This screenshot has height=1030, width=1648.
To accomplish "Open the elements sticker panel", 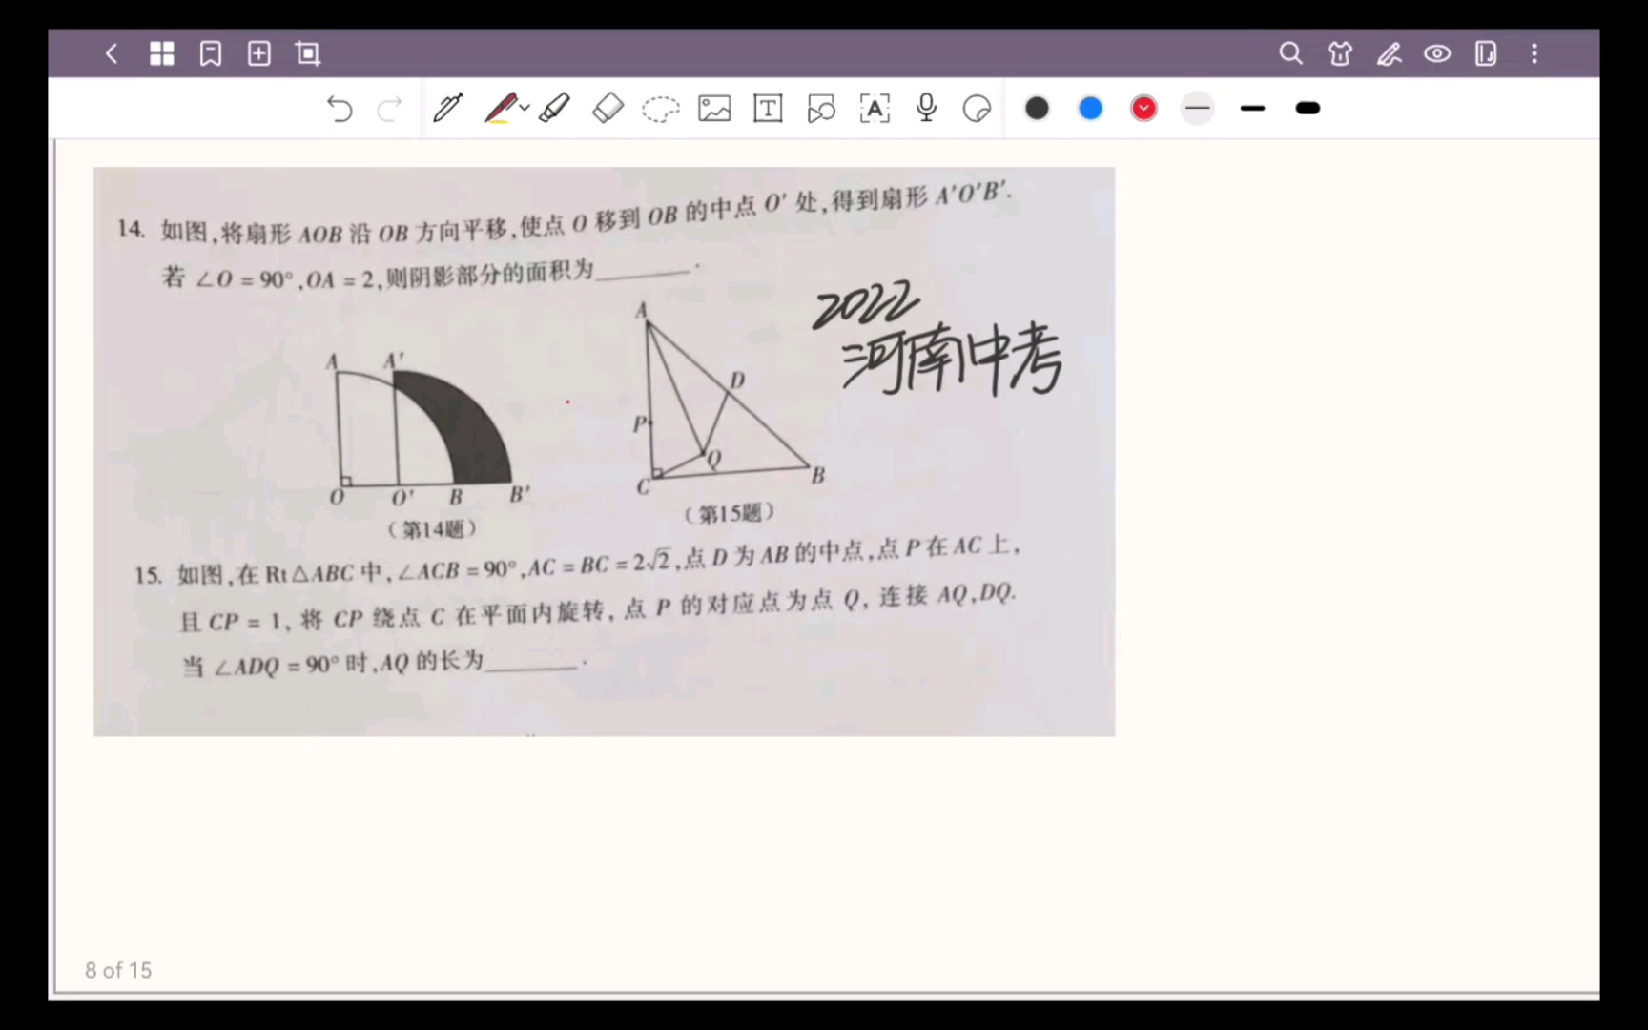I will tap(1339, 53).
